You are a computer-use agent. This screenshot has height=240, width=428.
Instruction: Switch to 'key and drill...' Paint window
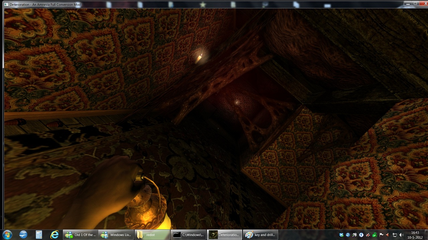[x=260, y=235]
